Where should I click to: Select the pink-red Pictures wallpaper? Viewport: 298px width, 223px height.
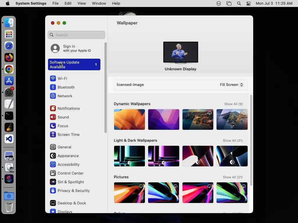[x=198, y=193]
